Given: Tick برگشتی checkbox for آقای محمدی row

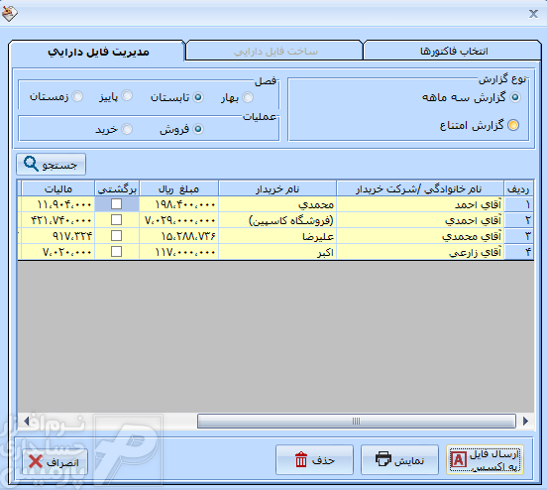Looking at the screenshot, I should tap(116, 236).
